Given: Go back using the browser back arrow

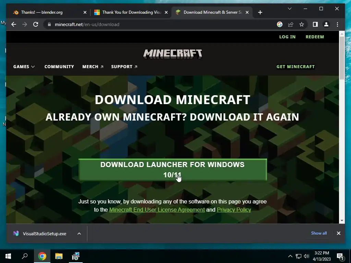Looking at the screenshot, I should pos(14,24).
